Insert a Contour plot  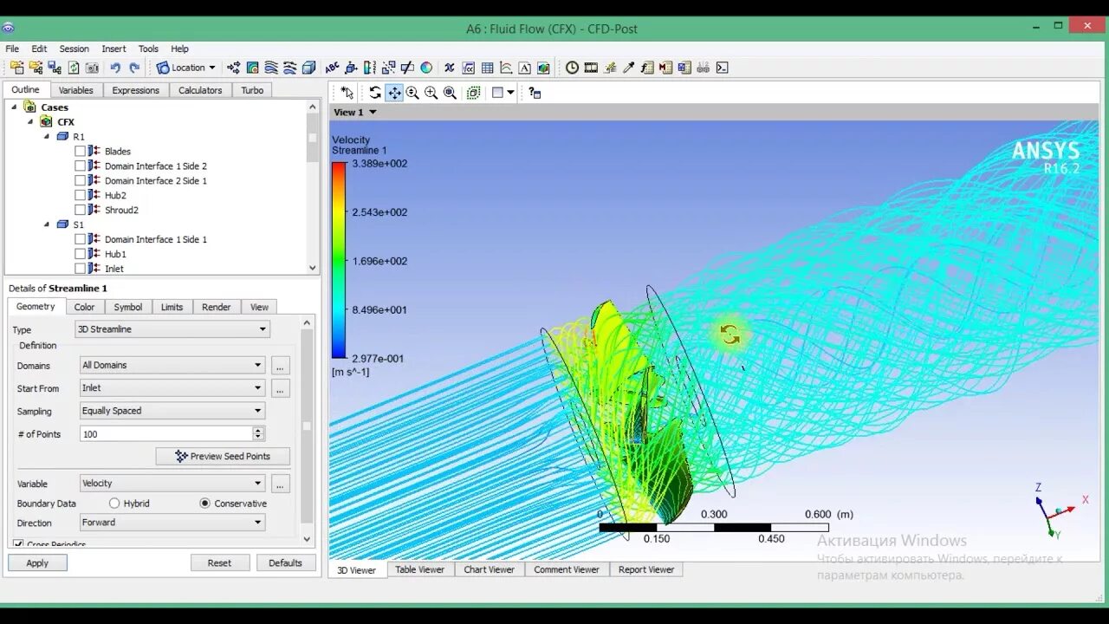(252, 68)
